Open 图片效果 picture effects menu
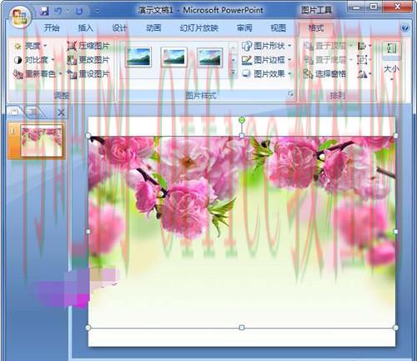Screen dimensions: 417x361 point(266,73)
